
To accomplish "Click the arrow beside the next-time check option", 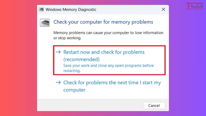I will pyautogui.click(x=58, y=82).
